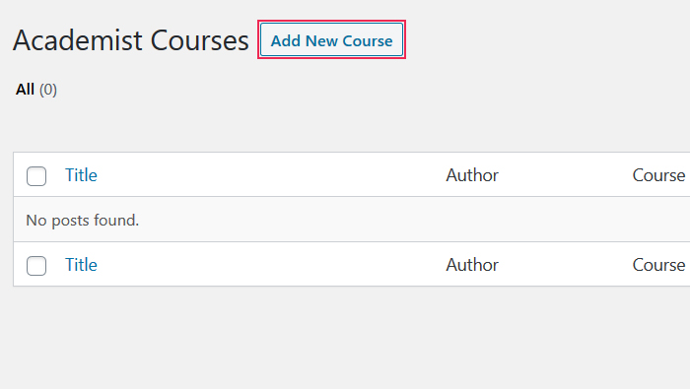This screenshot has width=690, height=389.
Task: Click the word found in the empty row
Action: pyautogui.click(x=116, y=220)
